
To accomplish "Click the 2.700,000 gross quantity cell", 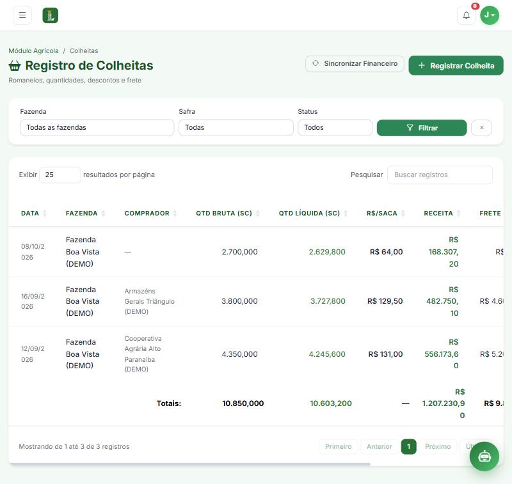I will coord(239,252).
